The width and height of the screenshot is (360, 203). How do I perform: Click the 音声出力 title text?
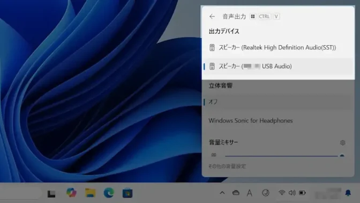point(234,17)
